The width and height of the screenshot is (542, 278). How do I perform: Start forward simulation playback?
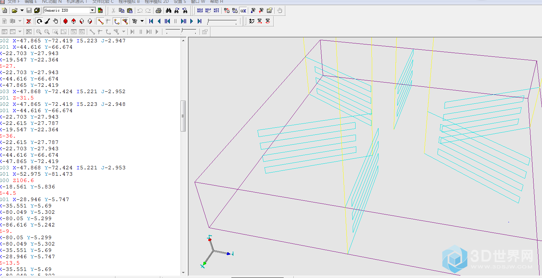tap(192, 21)
